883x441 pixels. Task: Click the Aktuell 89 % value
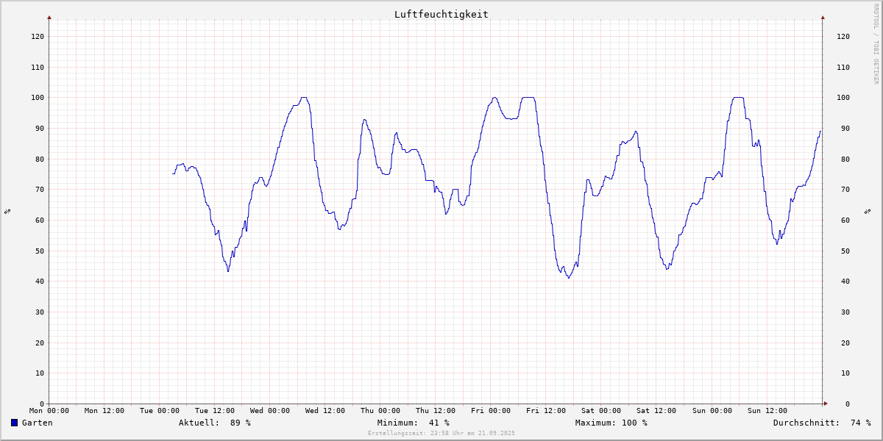[214, 423]
